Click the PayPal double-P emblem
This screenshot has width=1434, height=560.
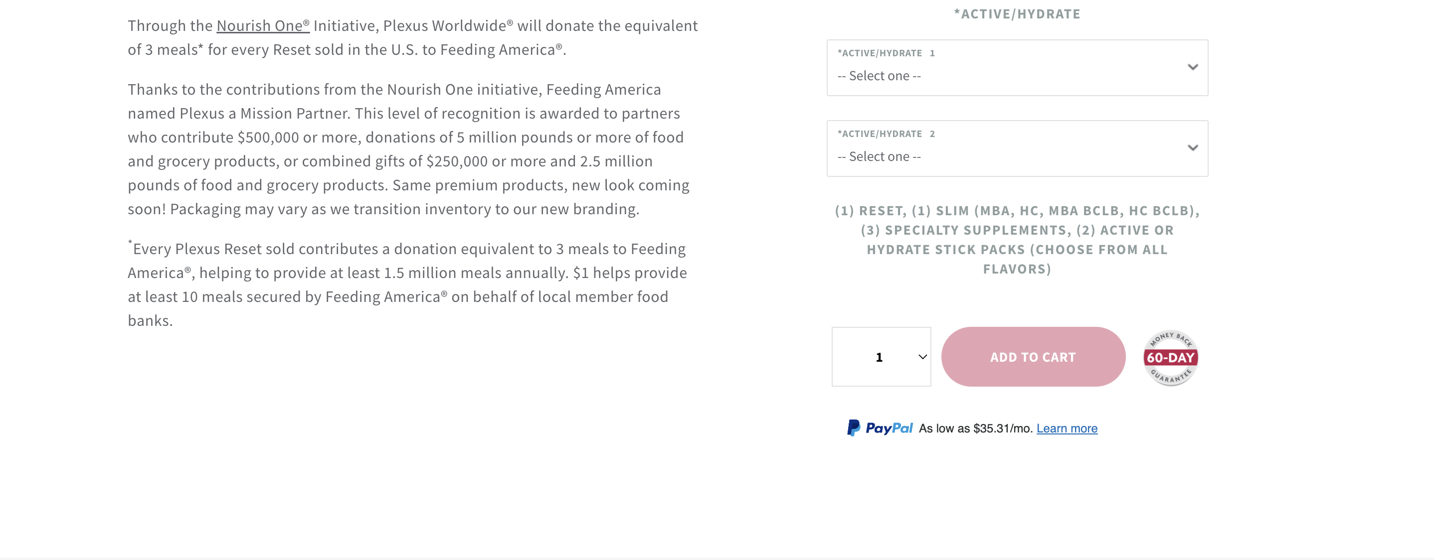click(854, 427)
